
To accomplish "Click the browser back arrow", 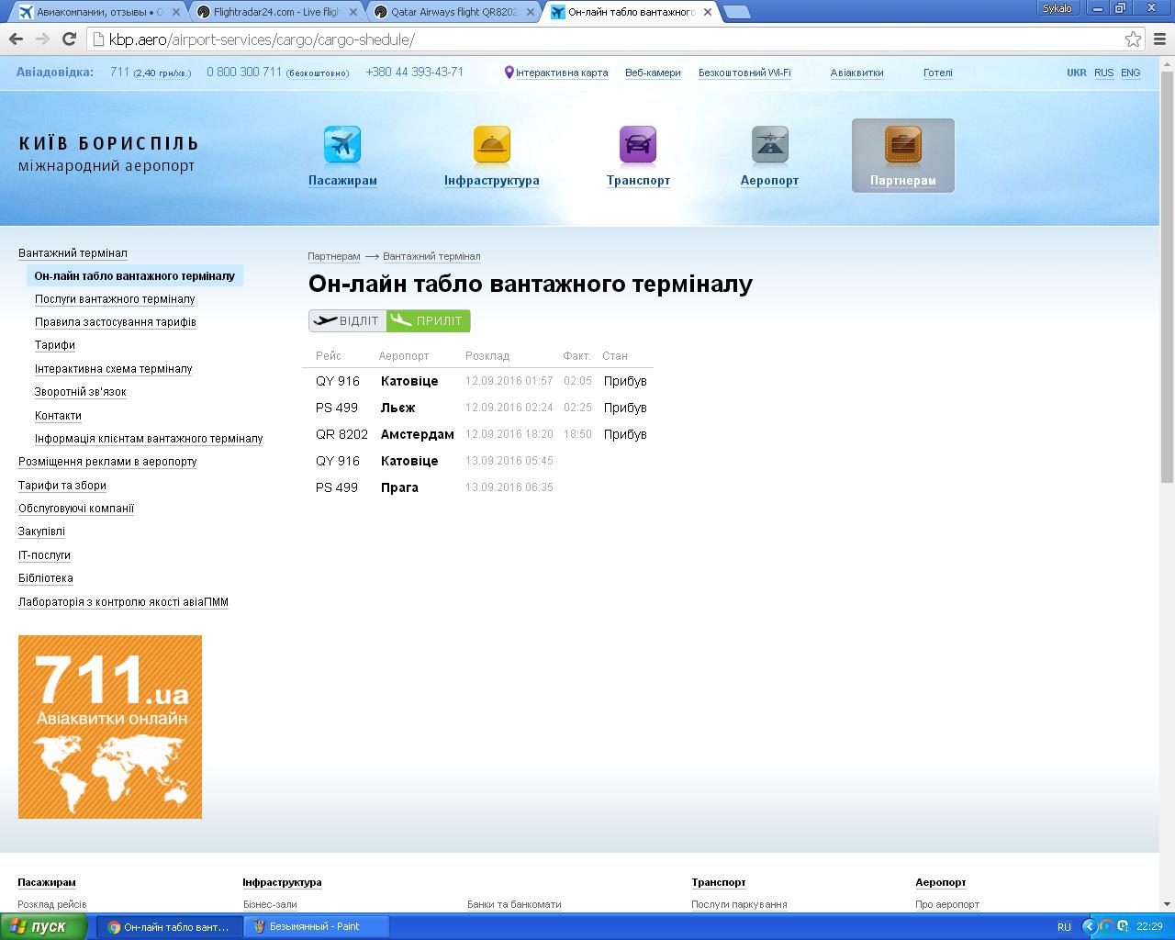I will pyautogui.click(x=16, y=39).
